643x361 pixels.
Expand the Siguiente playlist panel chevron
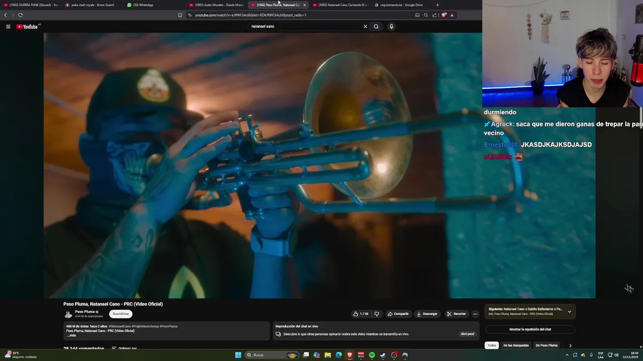569,311
